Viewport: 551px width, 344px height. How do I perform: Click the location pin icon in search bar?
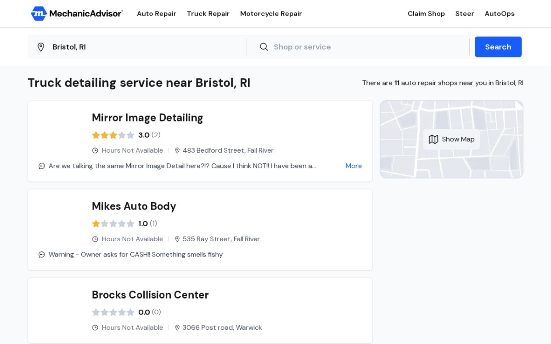coord(41,47)
